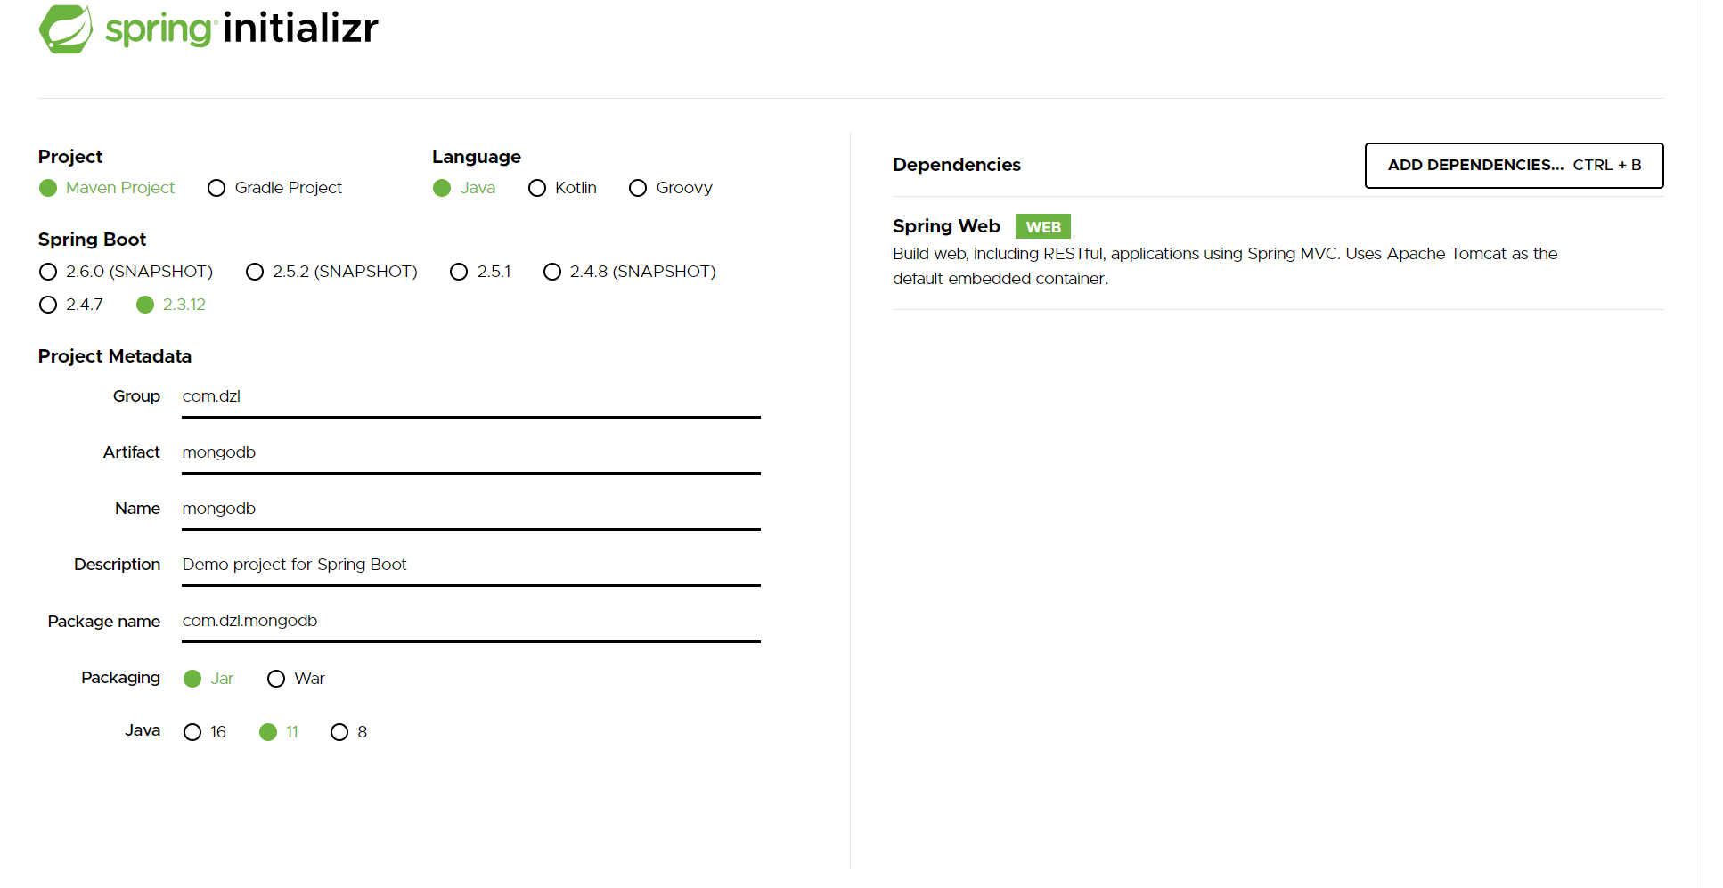This screenshot has height=888, width=1723.
Task: Open the Add Dependencies dialog
Action: tap(1514, 166)
